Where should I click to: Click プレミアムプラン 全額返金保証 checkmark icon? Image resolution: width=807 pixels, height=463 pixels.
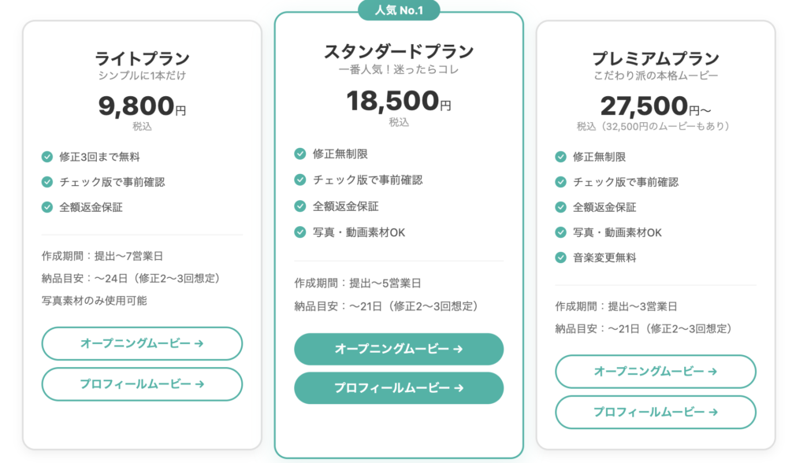tap(561, 207)
